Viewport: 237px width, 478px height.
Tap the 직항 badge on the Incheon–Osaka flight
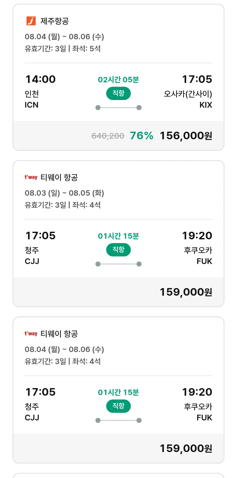pyautogui.click(x=118, y=93)
